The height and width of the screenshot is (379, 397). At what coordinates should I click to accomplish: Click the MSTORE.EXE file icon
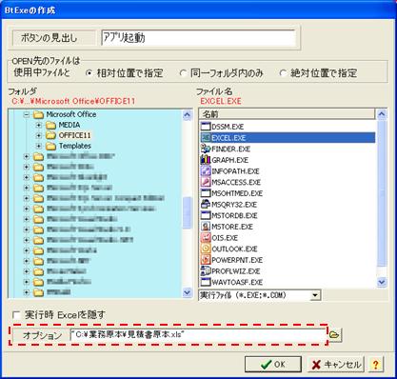tap(206, 227)
